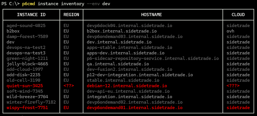Image resolution: width=257 pixels, height=116 pixels.
Task: Click hostname b2box.internal.sidetrade.io
Action: [122, 31]
